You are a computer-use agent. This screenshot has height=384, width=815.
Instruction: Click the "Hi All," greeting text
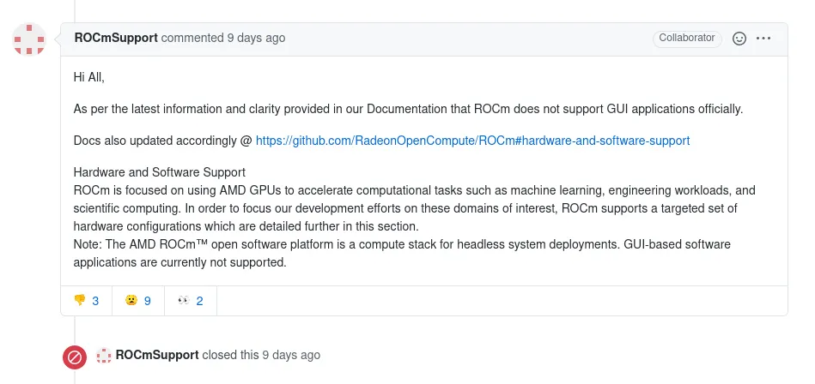(x=88, y=77)
